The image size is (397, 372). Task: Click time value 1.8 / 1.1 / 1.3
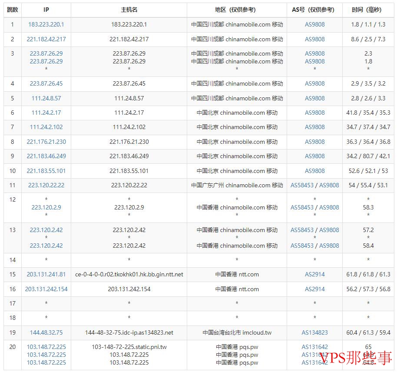[x=368, y=25]
